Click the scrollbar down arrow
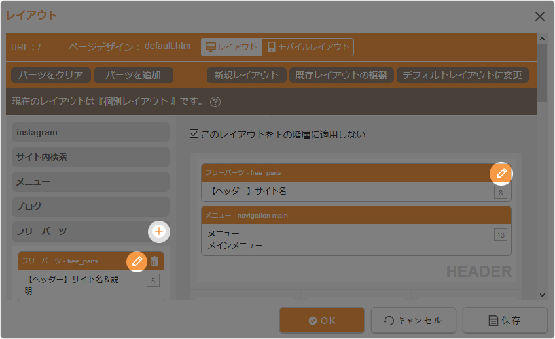Image resolution: width=555 pixels, height=339 pixels. pos(542,295)
